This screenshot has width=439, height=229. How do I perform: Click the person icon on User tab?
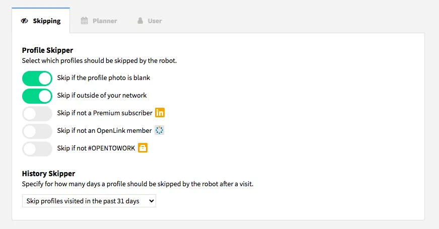click(140, 21)
